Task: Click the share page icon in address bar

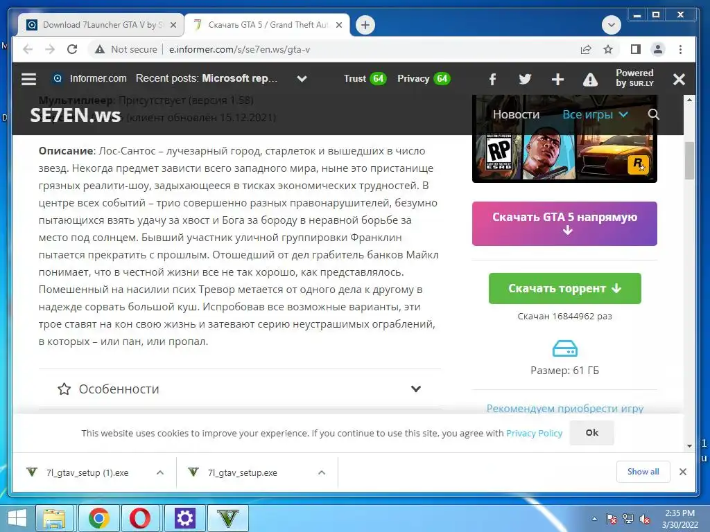Action: click(586, 49)
